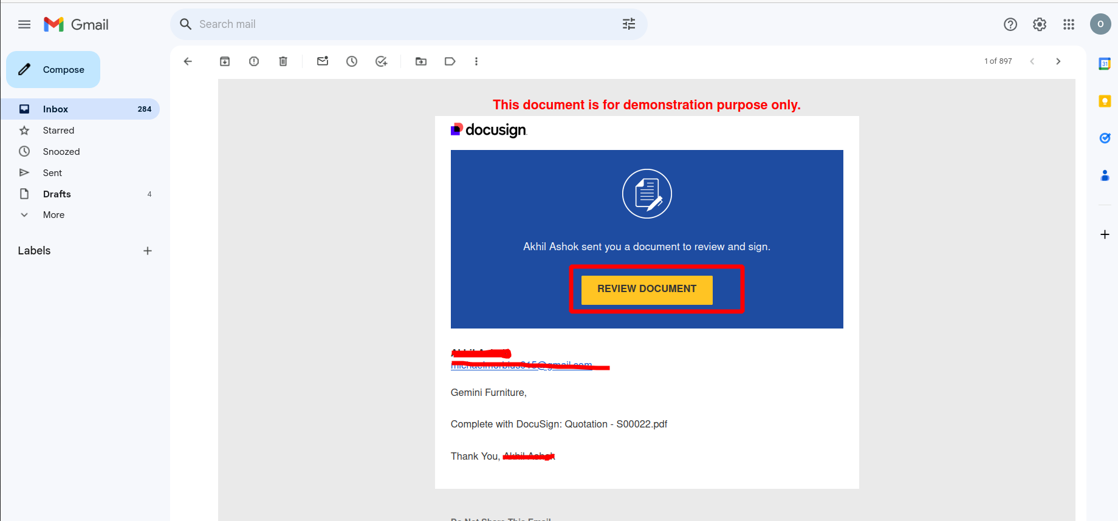The height and width of the screenshot is (521, 1118).
Task: Open the main menu hamburger icon
Action: coord(24,24)
